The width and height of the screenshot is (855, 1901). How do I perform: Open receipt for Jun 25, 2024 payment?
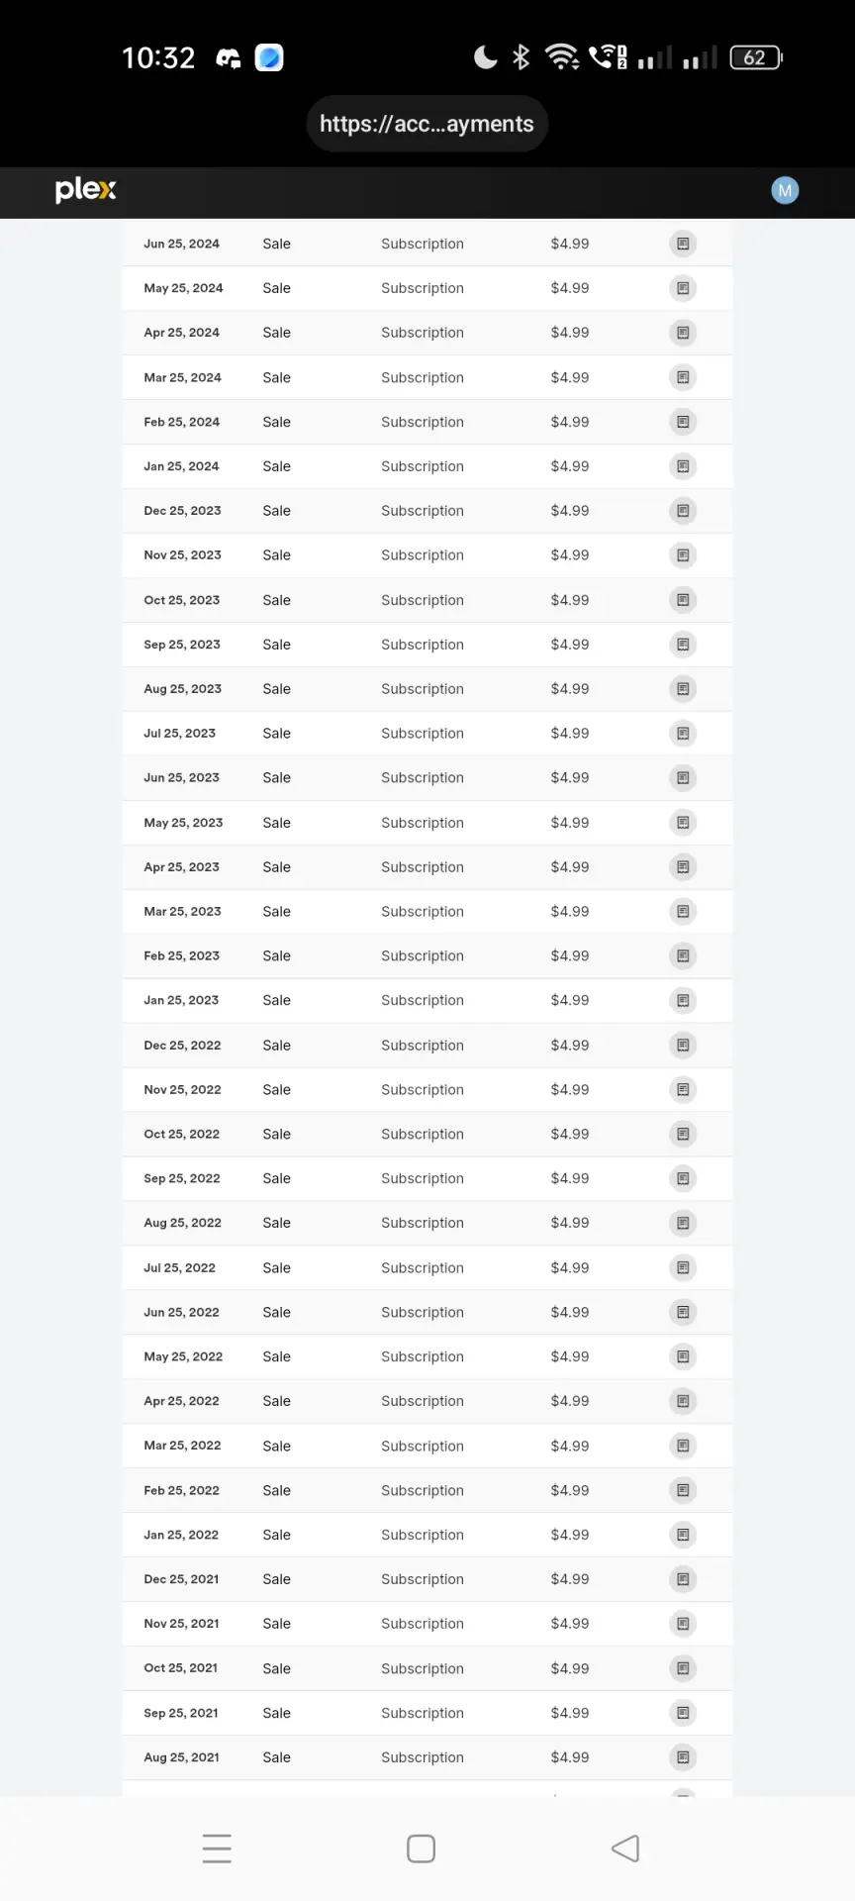683,244
